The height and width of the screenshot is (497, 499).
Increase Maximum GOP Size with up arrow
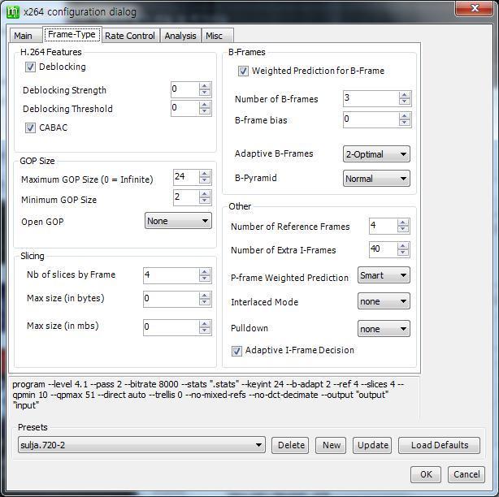(x=205, y=174)
